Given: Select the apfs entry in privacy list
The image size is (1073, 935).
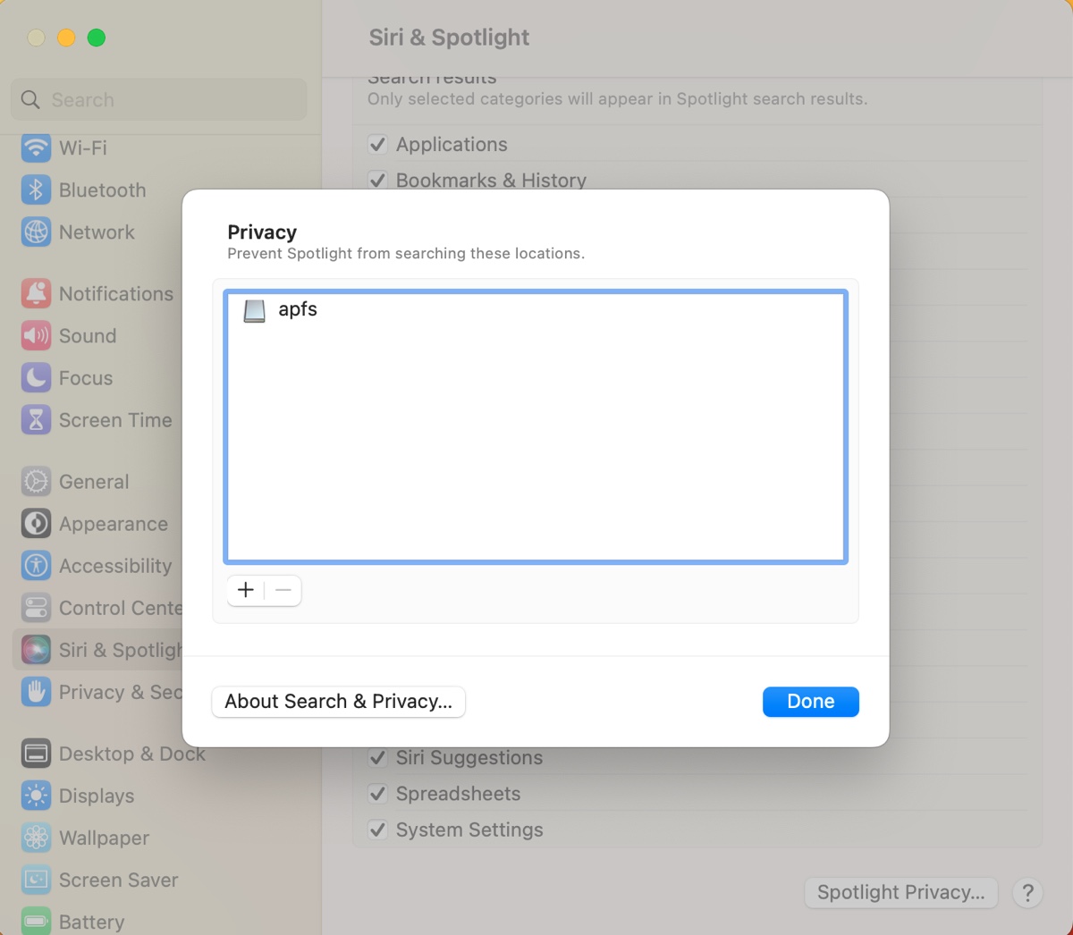Looking at the screenshot, I should [x=536, y=309].
